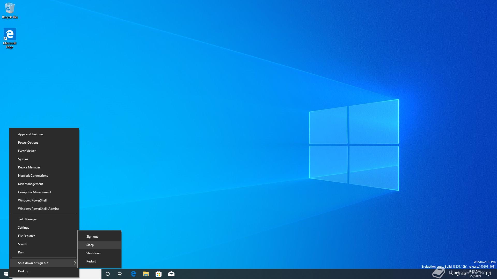The width and height of the screenshot is (497, 279).
Task: Click the Windows Start button
Action: [x=6, y=274]
